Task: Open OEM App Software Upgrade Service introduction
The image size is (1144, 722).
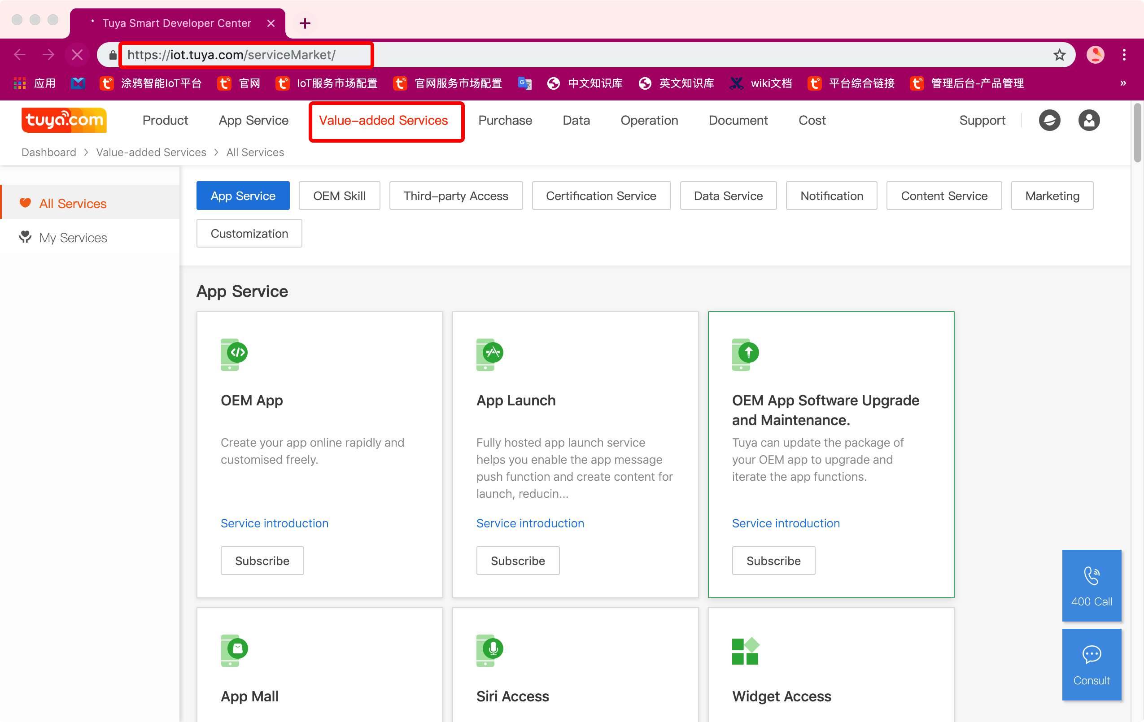Action: coord(786,523)
